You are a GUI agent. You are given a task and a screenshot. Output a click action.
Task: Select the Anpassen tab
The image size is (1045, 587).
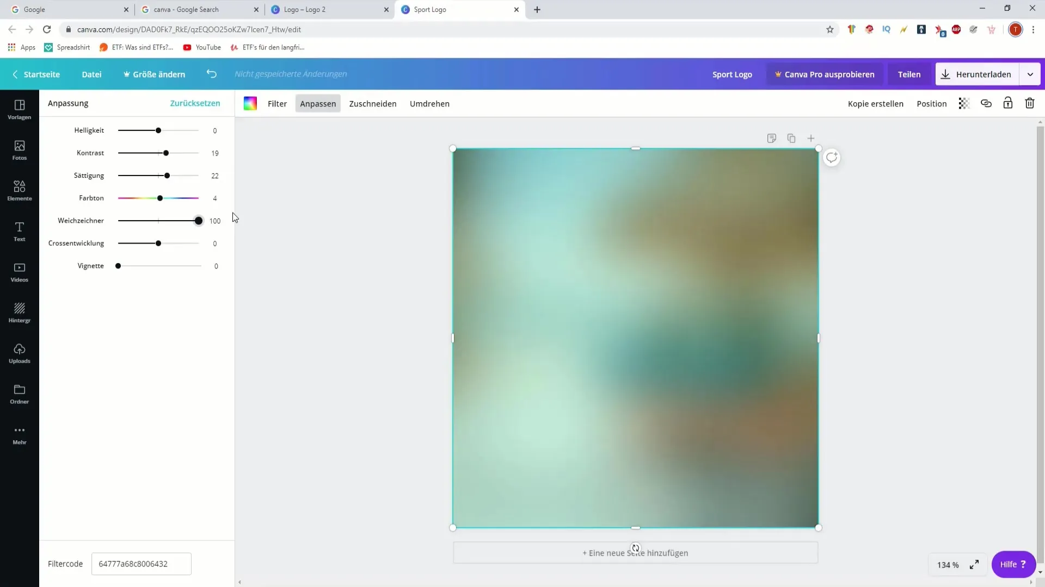(318, 103)
